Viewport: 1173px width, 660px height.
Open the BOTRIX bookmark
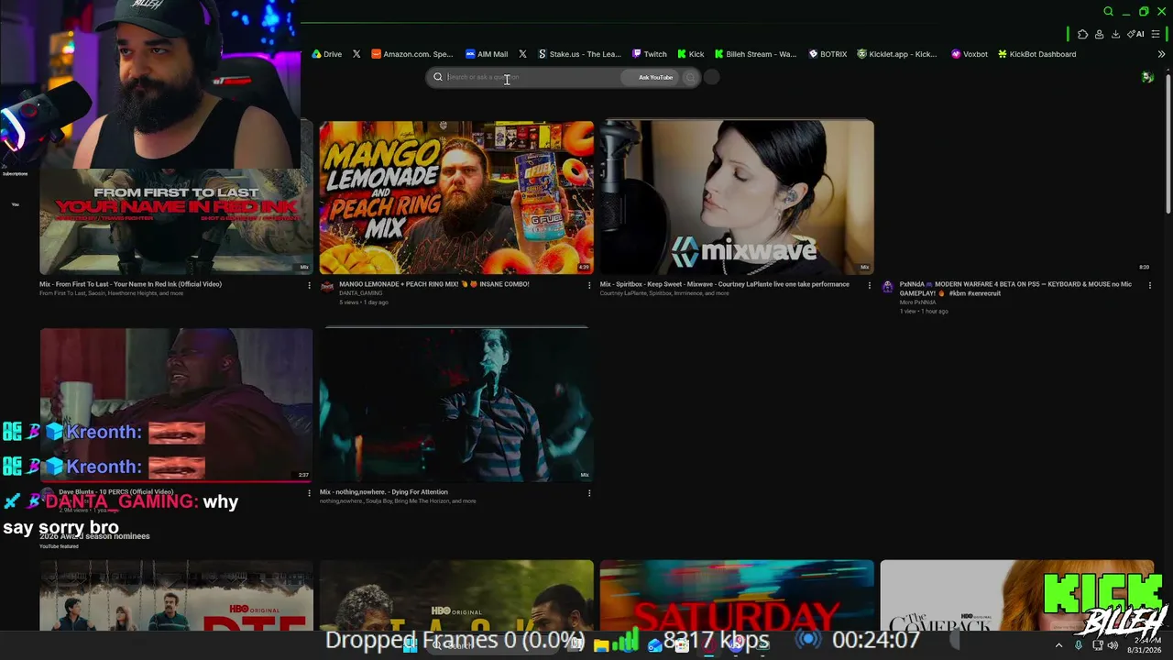pyautogui.click(x=828, y=54)
